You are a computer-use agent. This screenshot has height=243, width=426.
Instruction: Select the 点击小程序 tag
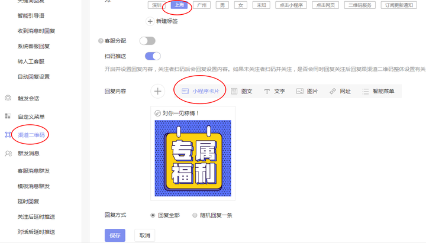point(291,5)
